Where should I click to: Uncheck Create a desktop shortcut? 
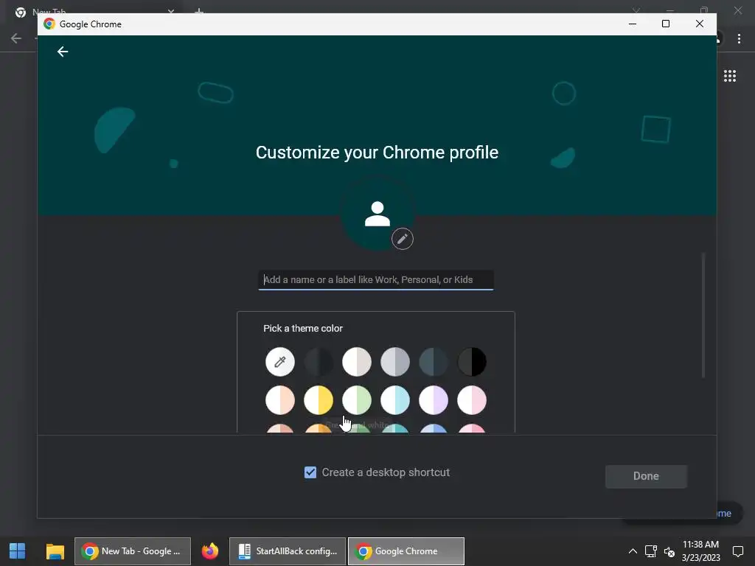(310, 472)
